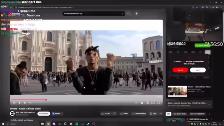Go to the YouTube Premium home logo

click(x=15, y=14)
